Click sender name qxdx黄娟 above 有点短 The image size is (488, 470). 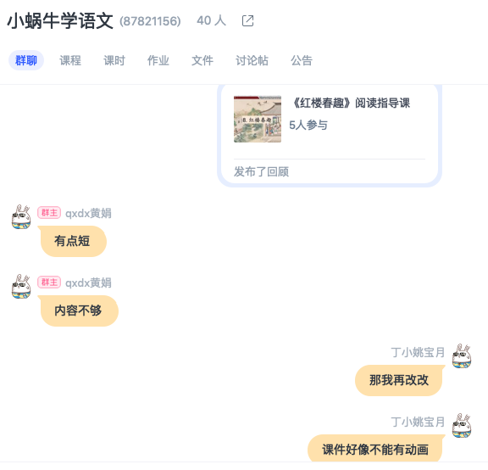[x=88, y=213]
